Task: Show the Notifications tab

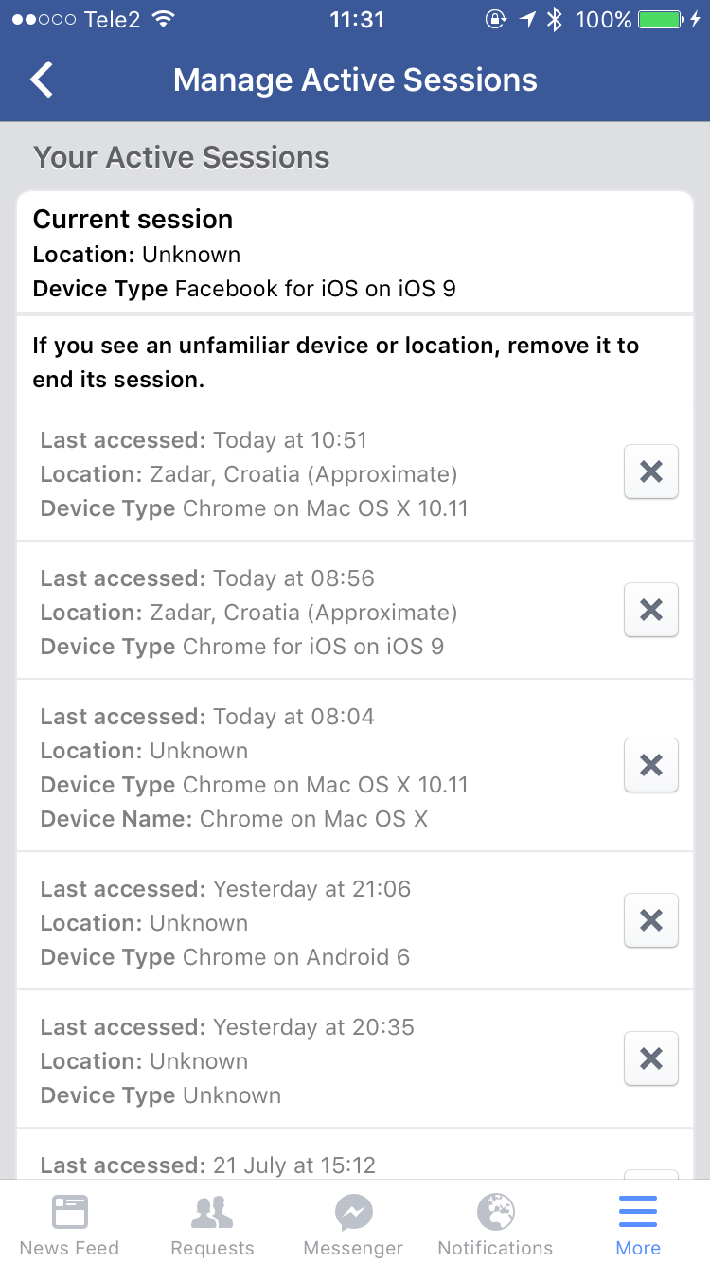Action: click(x=495, y=1223)
